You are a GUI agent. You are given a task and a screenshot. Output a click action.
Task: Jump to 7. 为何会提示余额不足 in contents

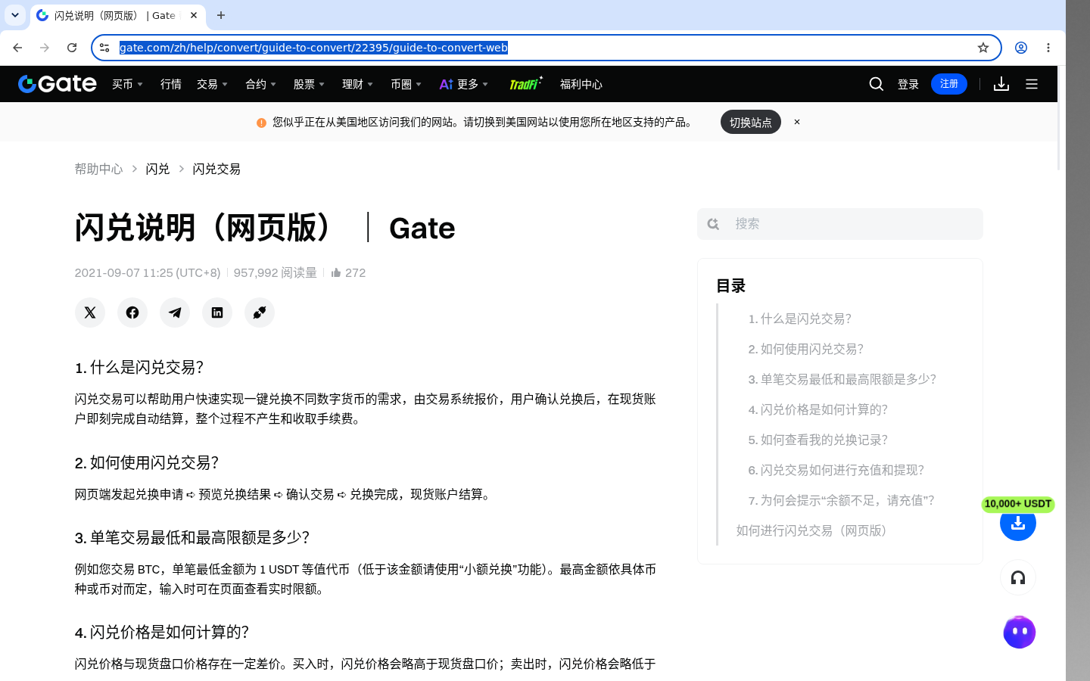[x=842, y=500]
